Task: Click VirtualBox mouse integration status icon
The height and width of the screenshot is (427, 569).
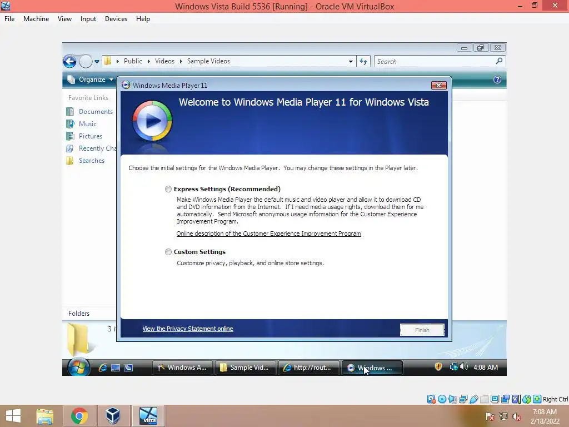Action: (527, 399)
